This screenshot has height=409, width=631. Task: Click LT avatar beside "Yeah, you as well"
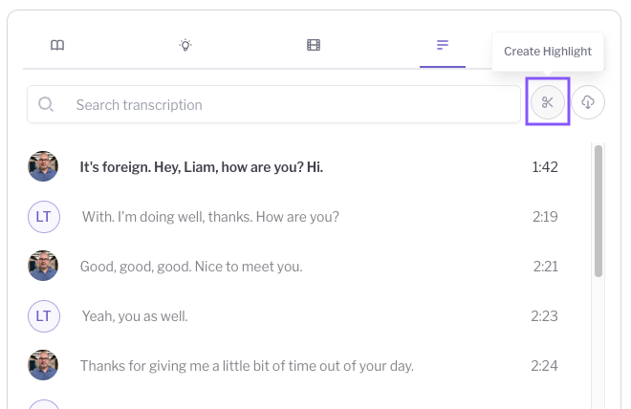pyautogui.click(x=43, y=316)
